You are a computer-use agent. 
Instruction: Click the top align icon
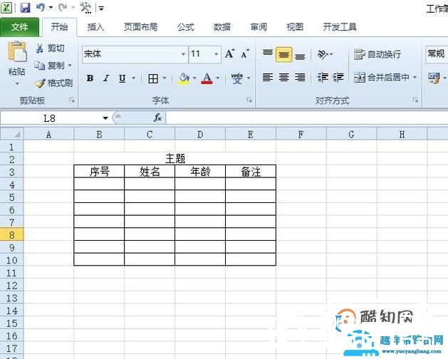point(268,53)
